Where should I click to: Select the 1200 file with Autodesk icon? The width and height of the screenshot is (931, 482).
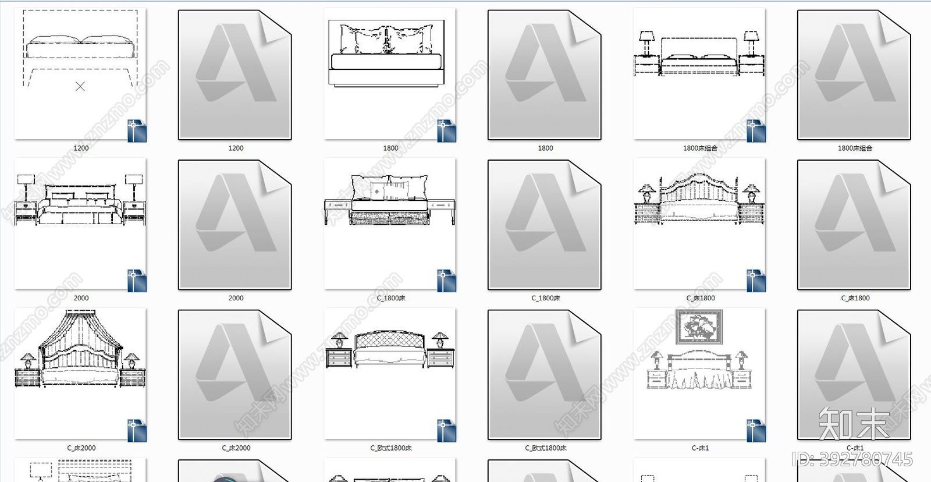coord(235,75)
